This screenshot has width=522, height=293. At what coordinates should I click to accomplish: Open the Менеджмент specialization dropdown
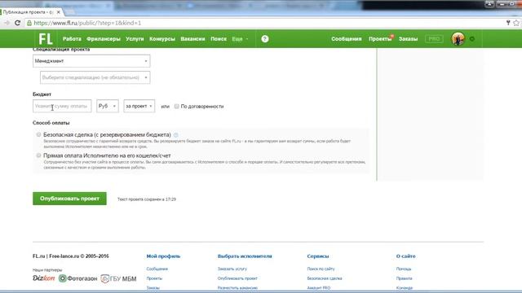point(91,61)
